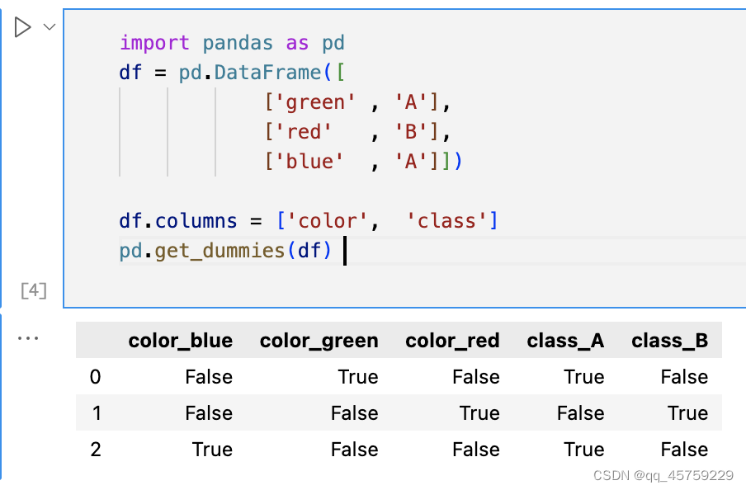Viewport: 746px width, 490px height.
Task: Toggle the True value in row 0 class_A
Action: pyautogui.click(x=583, y=376)
